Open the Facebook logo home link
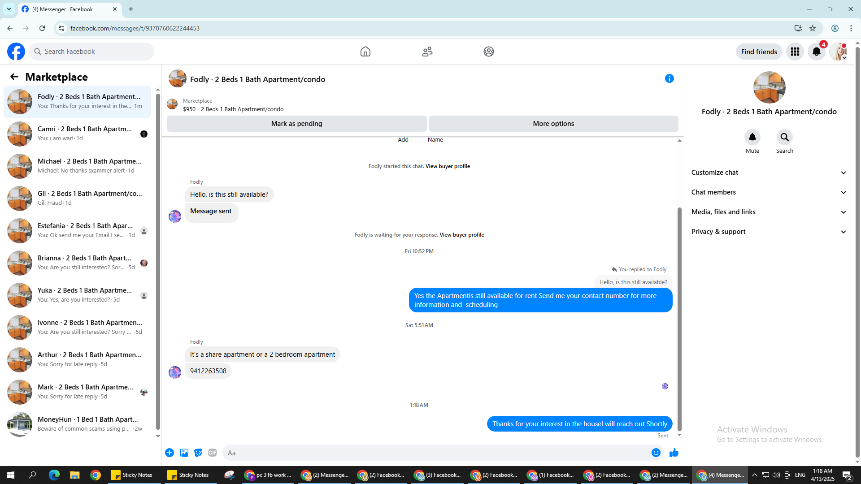 (16, 52)
